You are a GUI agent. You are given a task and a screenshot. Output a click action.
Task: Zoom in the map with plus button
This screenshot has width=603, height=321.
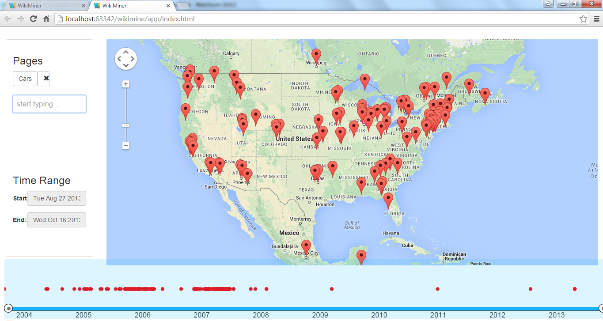pyautogui.click(x=126, y=84)
